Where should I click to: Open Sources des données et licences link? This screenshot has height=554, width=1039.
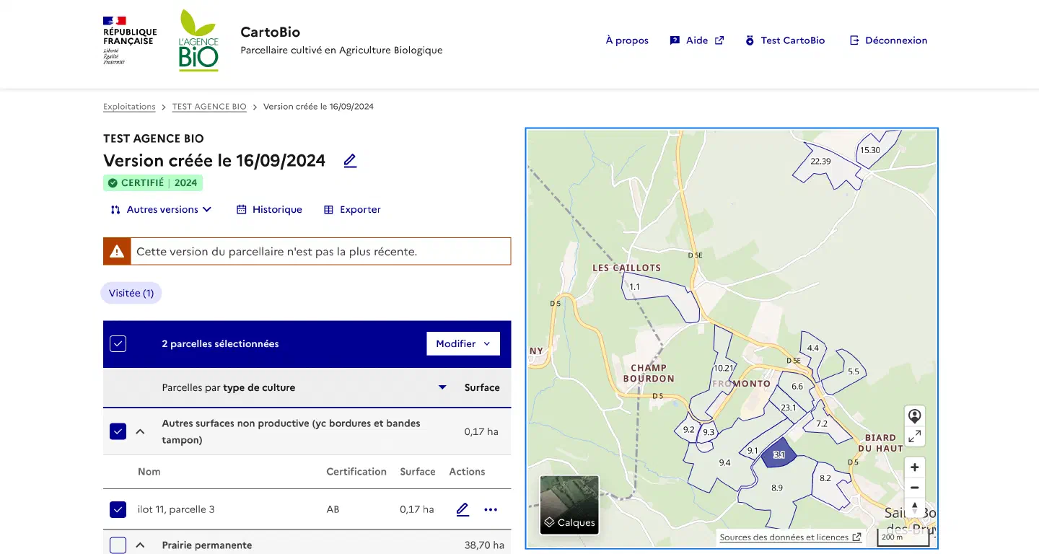(x=790, y=537)
